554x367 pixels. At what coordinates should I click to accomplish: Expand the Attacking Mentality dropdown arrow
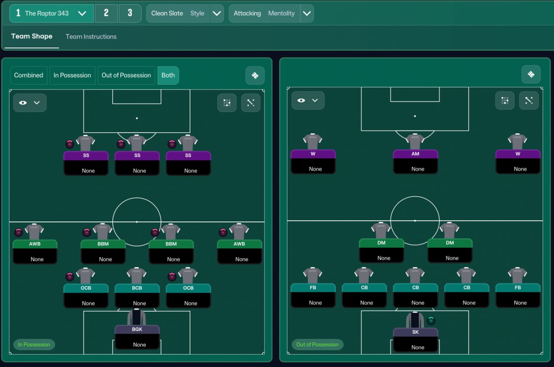[307, 13]
